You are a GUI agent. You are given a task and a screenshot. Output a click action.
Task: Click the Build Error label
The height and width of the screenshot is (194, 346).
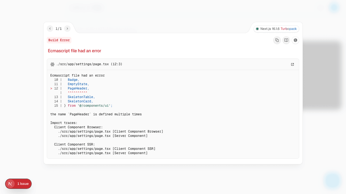click(59, 40)
